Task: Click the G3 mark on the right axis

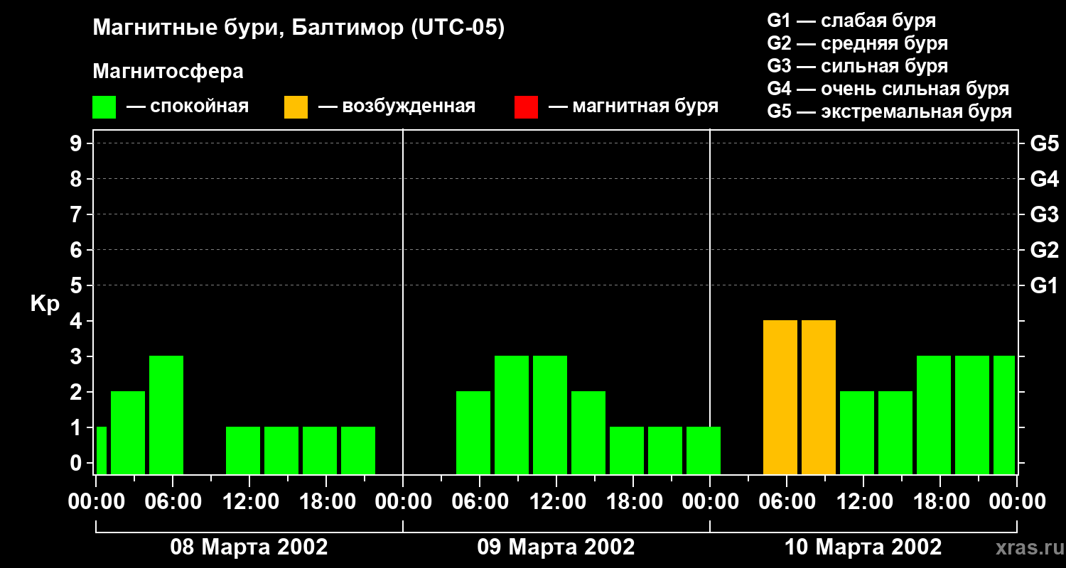Action: [x=1045, y=214]
